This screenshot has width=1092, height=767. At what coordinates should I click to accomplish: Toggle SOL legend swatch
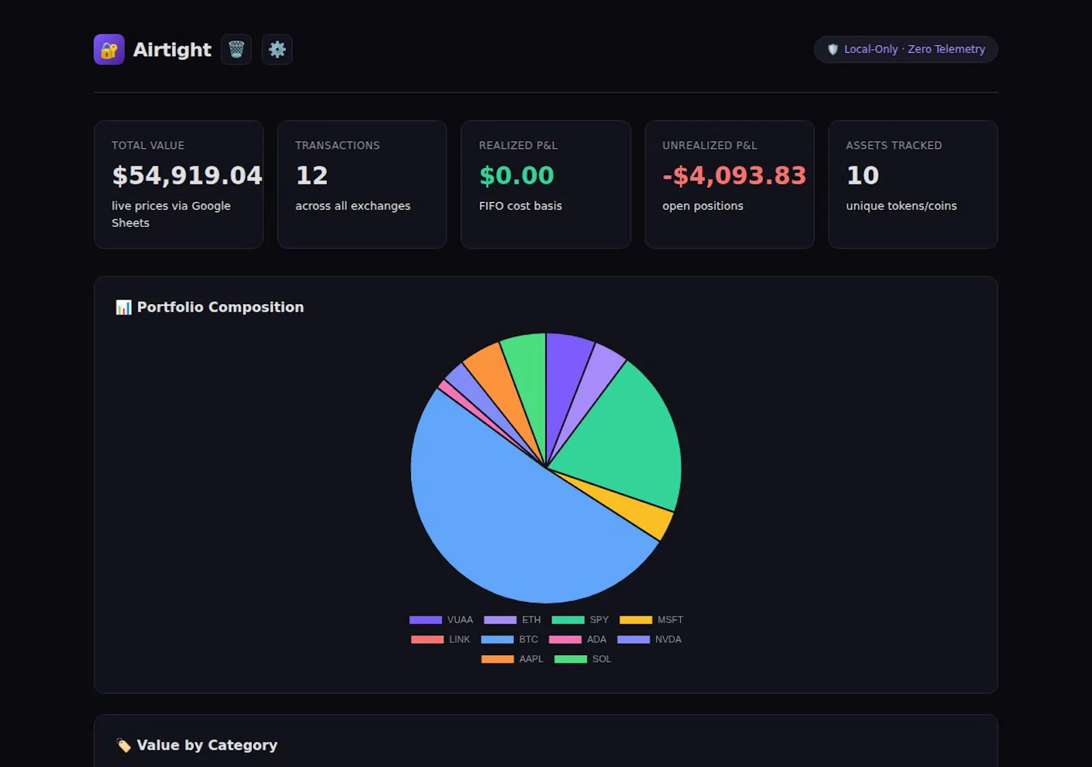571,659
